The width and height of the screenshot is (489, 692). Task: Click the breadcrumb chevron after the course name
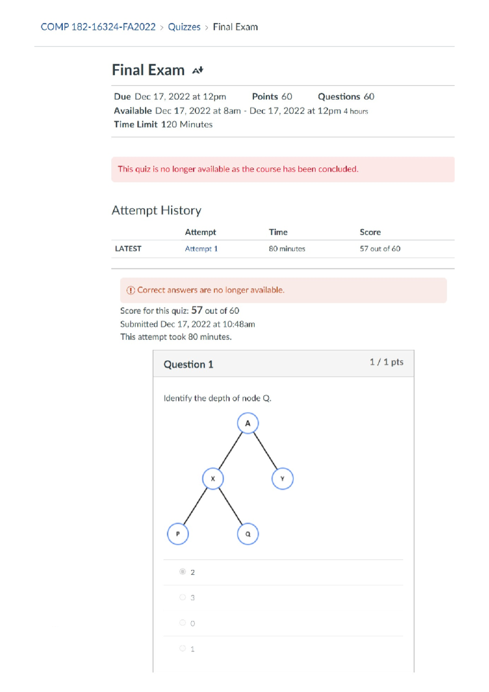click(x=162, y=27)
